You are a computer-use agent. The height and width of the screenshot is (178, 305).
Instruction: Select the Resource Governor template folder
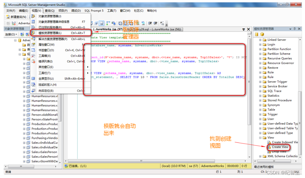[281, 63]
